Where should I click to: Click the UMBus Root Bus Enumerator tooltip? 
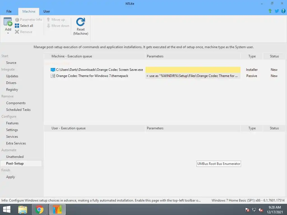pyautogui.click(x=219, y=164)
